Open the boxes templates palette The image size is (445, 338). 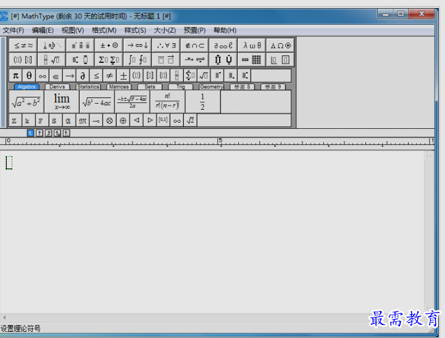[280, 60]
